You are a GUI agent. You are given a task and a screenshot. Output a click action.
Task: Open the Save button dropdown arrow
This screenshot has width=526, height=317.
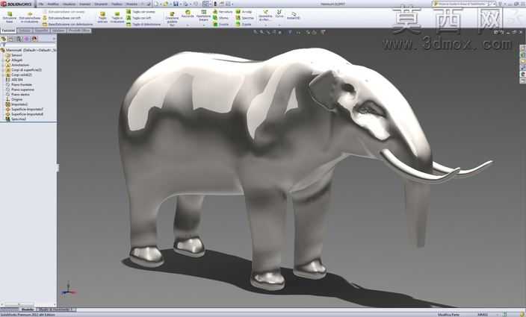point(180,4)
